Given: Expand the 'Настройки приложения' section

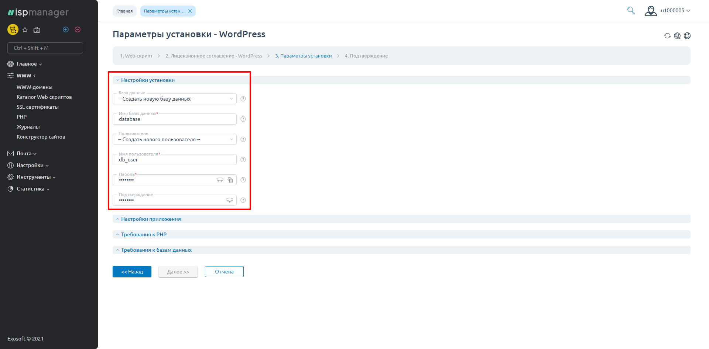Looking at the screenshot, I should pos(151,219).
